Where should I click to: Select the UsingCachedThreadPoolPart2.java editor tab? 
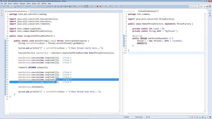pyautogui.click(x=17, y=11)
